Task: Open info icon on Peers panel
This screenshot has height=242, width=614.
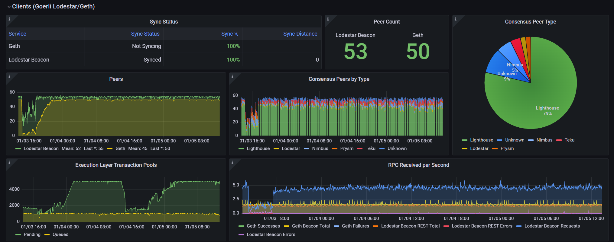Action: pyautogui.click(x=9, y=76)
